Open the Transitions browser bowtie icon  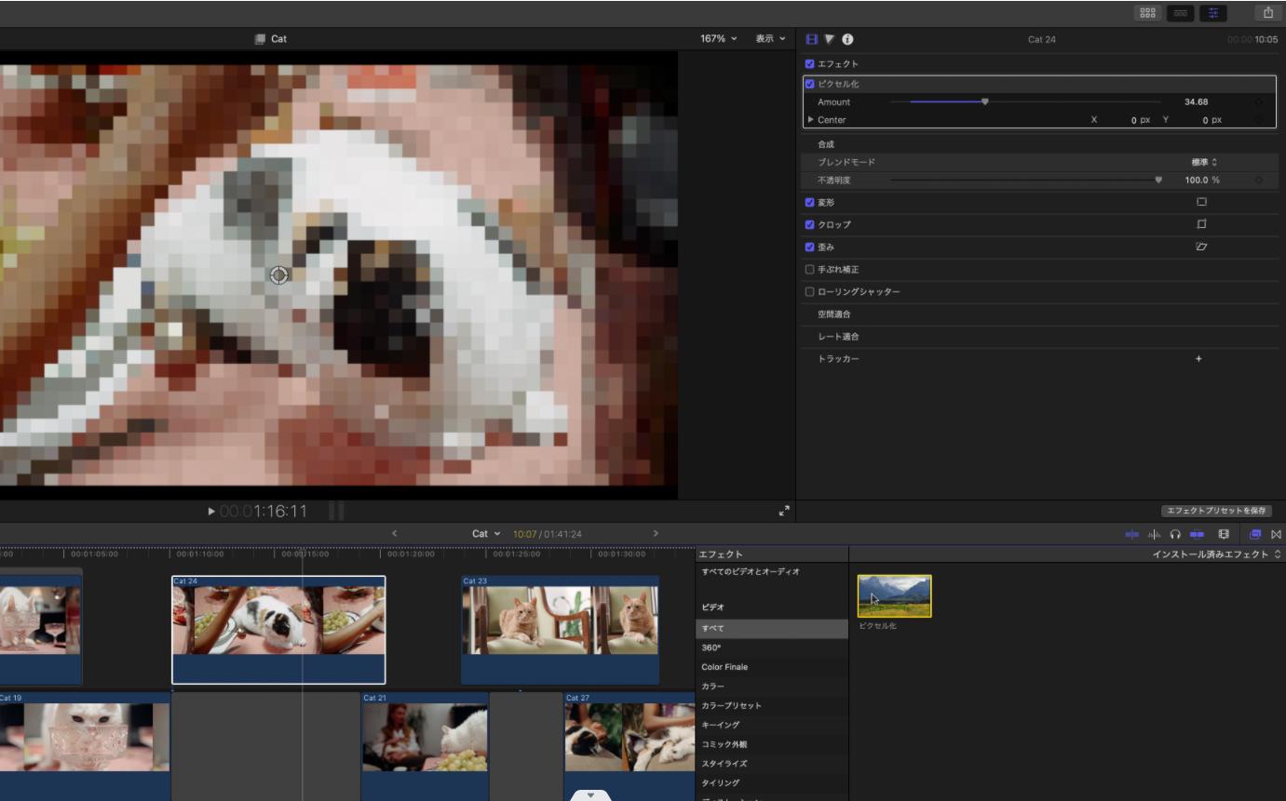point(1276,534)
